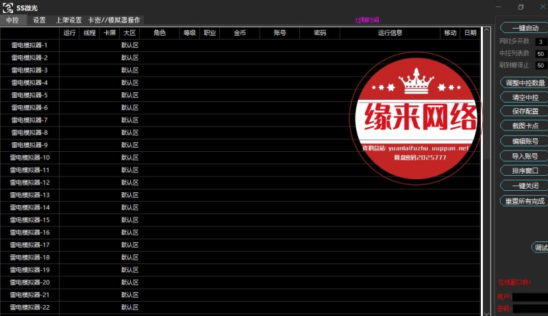This screenshot has width=548, height=316.
Task: Click the 一键关闭 button
Action: (x=525, y=185)
